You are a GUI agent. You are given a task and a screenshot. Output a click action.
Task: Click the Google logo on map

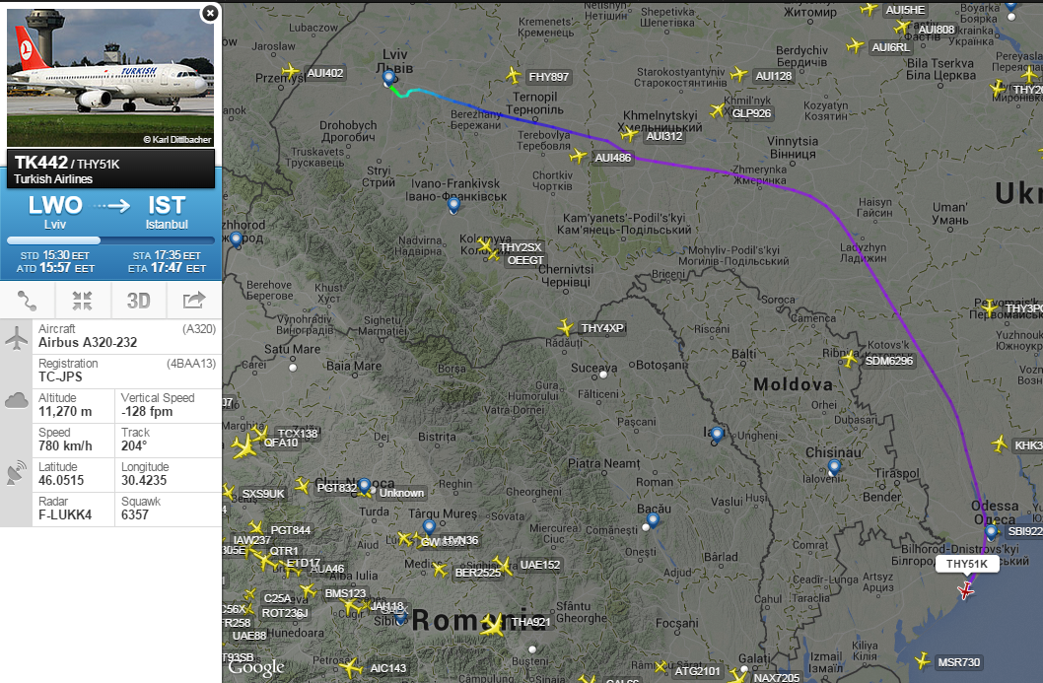point(256,667)
